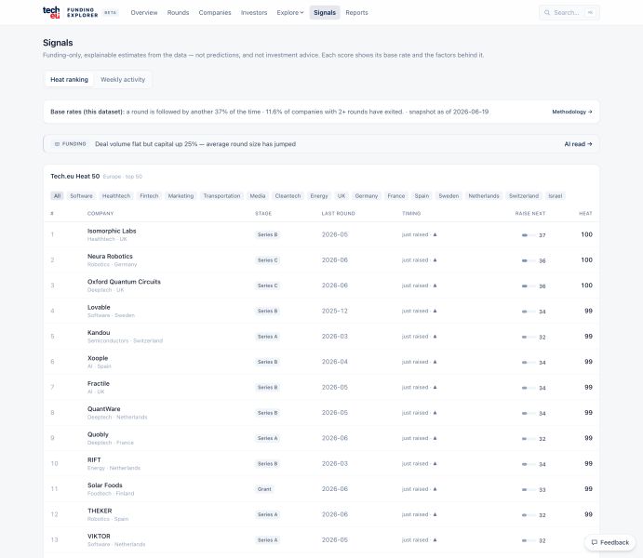The image size is (643, 558).
Task: Open the Isomorphic Labs company
Action: (x=112, y=231)
